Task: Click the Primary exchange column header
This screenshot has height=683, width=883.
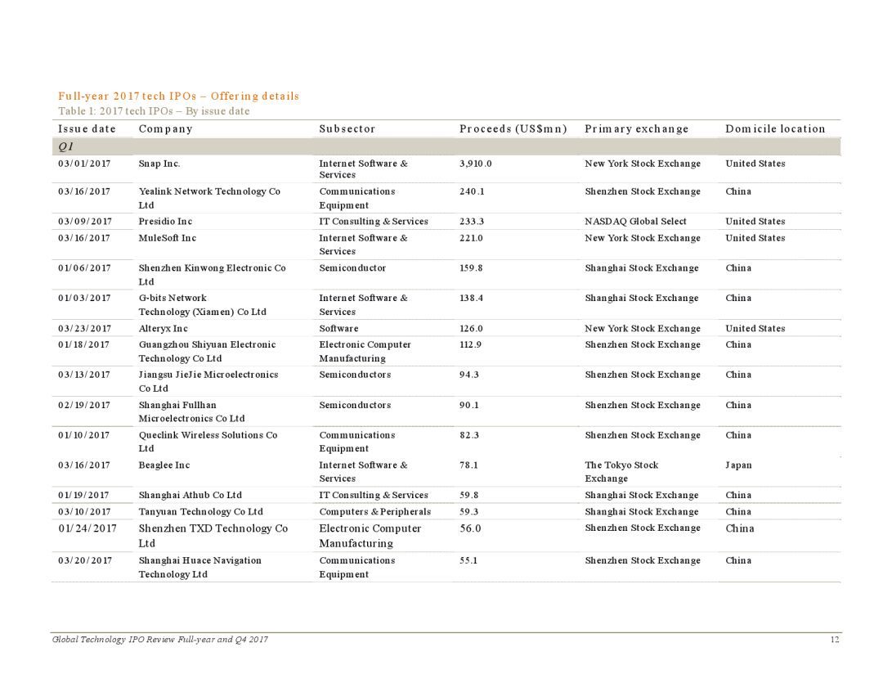Action: (636, 129)
